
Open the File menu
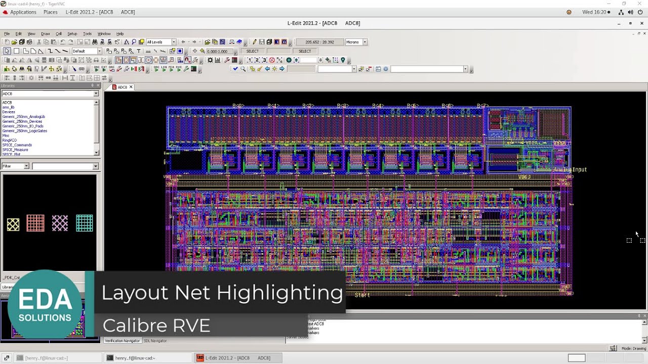(7, 34)
